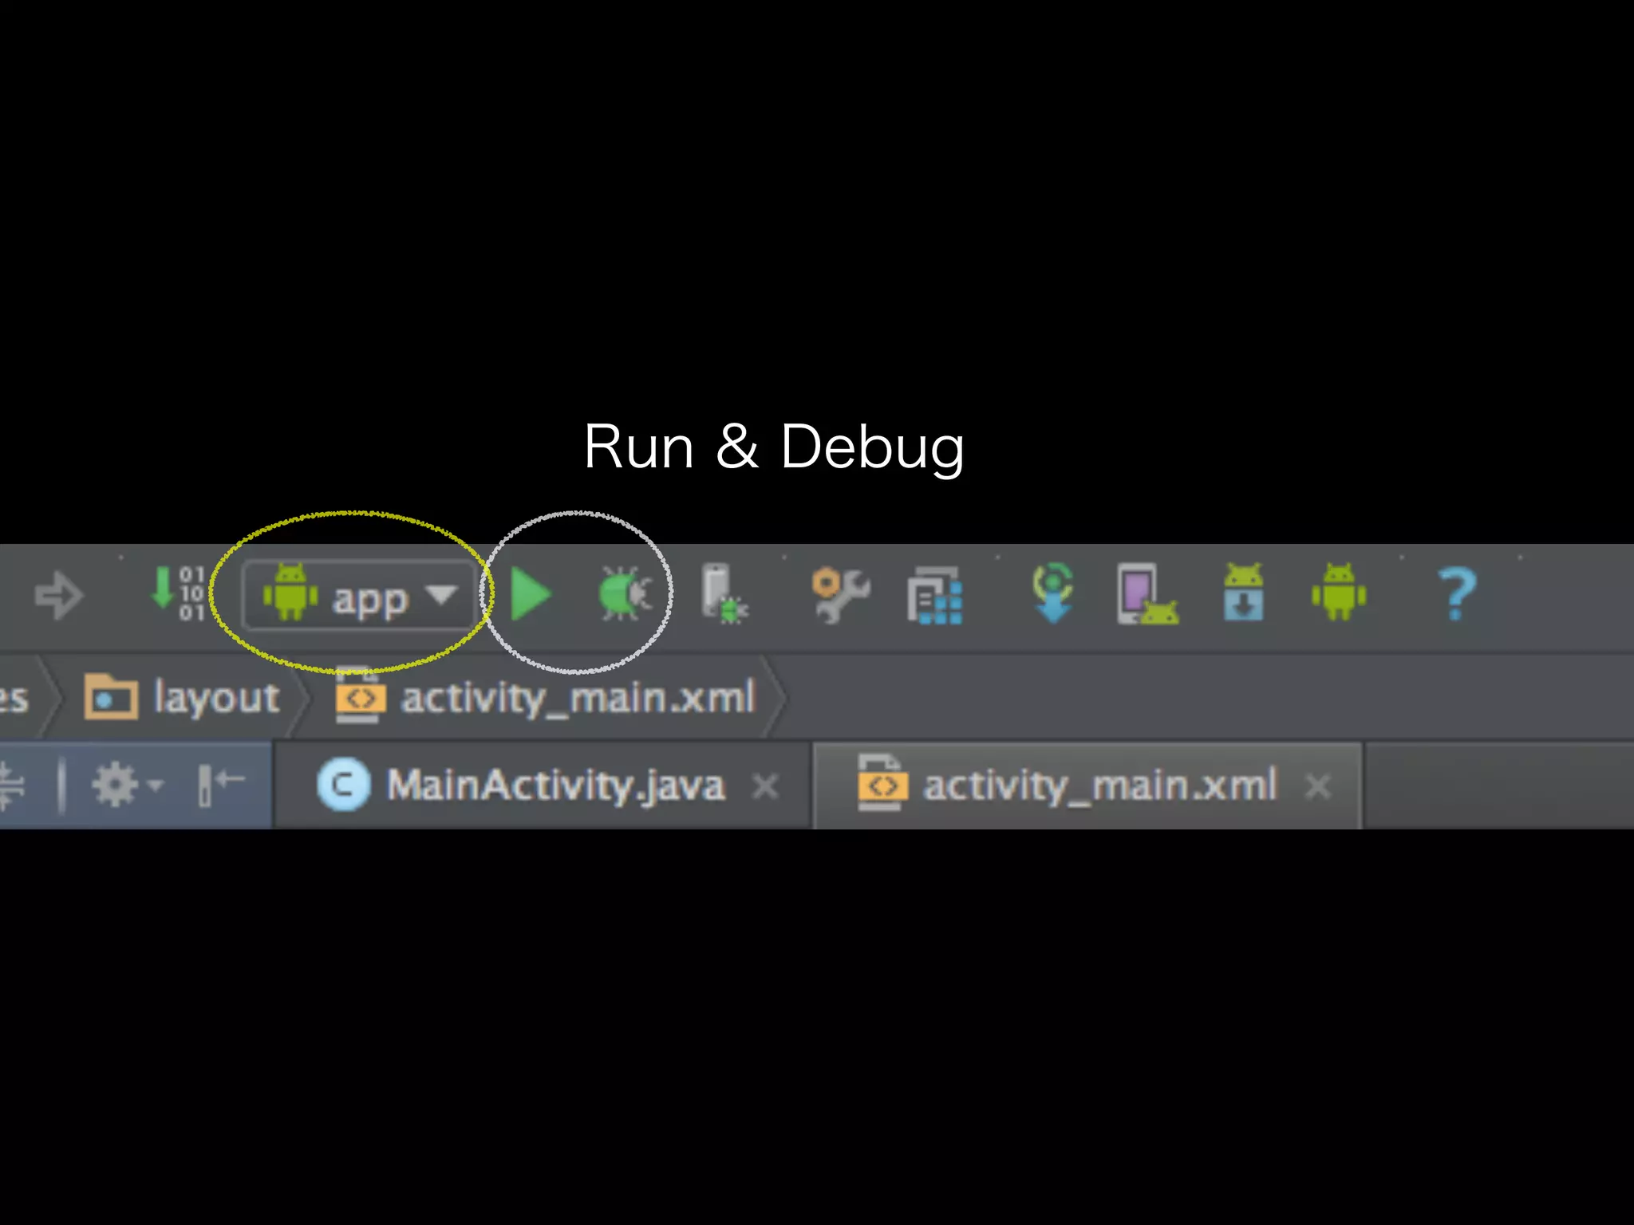Open the app run configuration dropdown
The width and height of the screenshot is (1634, 1225).
[x=360, y=596]
